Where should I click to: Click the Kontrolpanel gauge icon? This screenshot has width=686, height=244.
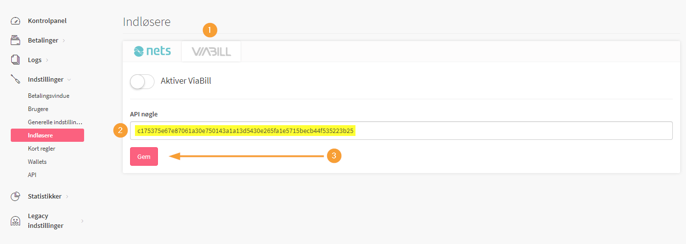click(16, 21)
